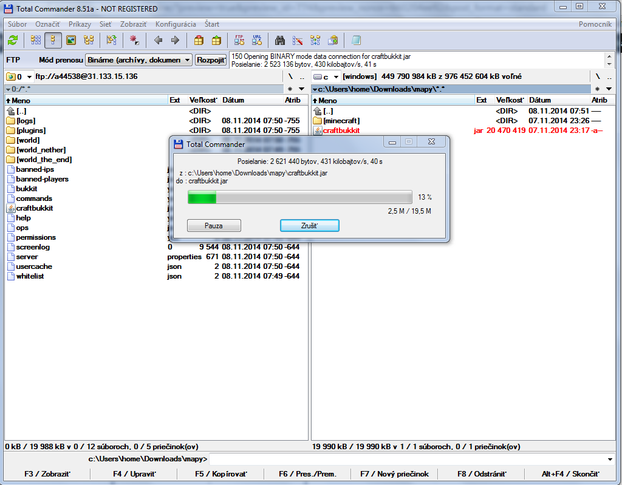Open the left panel drive dropdown
Viewport: 622px width, 485px height.
tap(19, 76)
